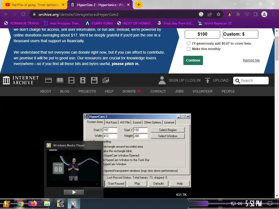Open the Word Replacer II bookmark
The width and height of the screenshot is (279, 209).
(x=215, y=23)
